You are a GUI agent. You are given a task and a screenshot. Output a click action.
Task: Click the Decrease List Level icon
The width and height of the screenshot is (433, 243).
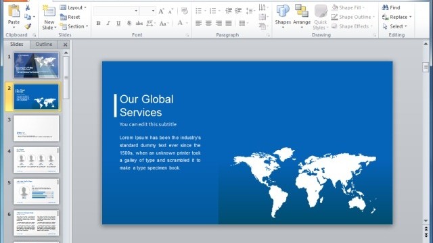click(229, 11)
